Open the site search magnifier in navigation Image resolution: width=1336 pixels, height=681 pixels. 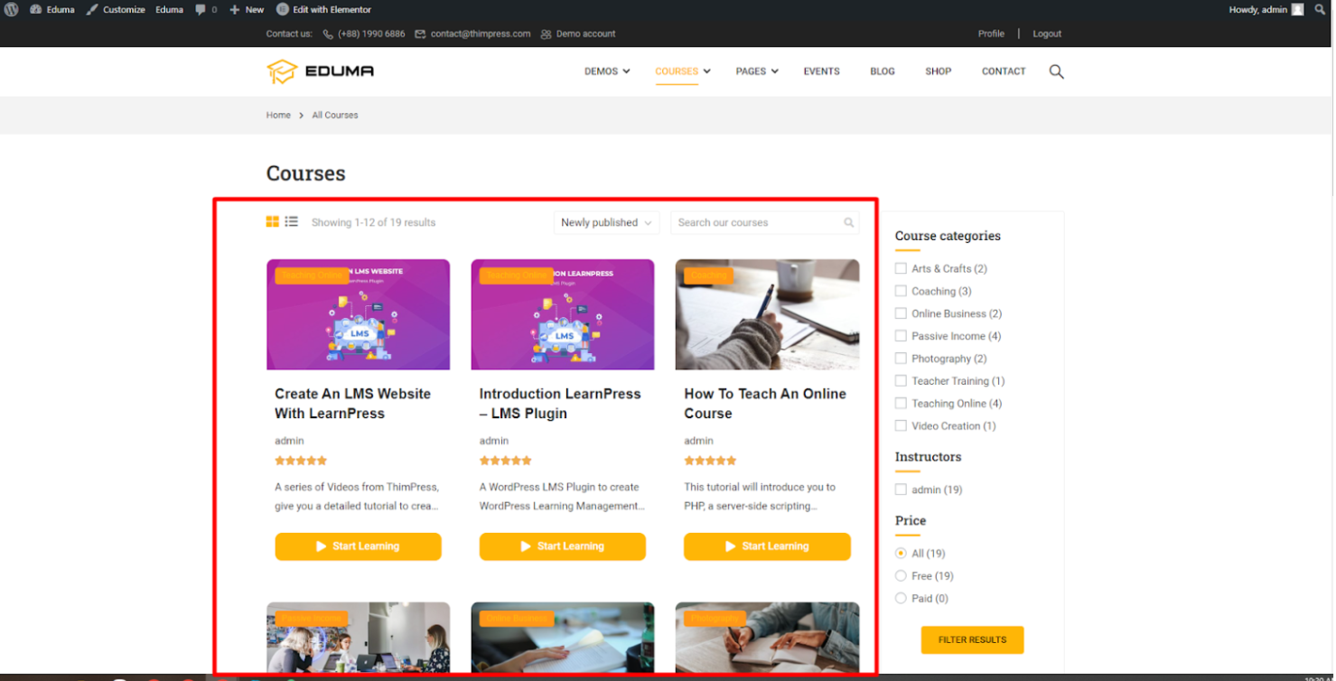pyautogui.click(x=1056, y=71)
